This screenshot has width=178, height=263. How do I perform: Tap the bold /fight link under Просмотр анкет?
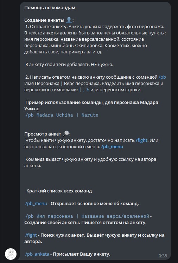click(141, 140)
